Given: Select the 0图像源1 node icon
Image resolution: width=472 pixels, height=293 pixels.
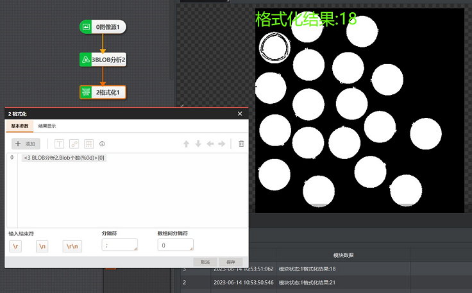Looking at the screenshot, I should [x=86, y=27].
